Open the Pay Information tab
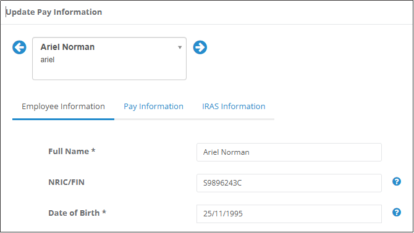 tap(153, 107)
